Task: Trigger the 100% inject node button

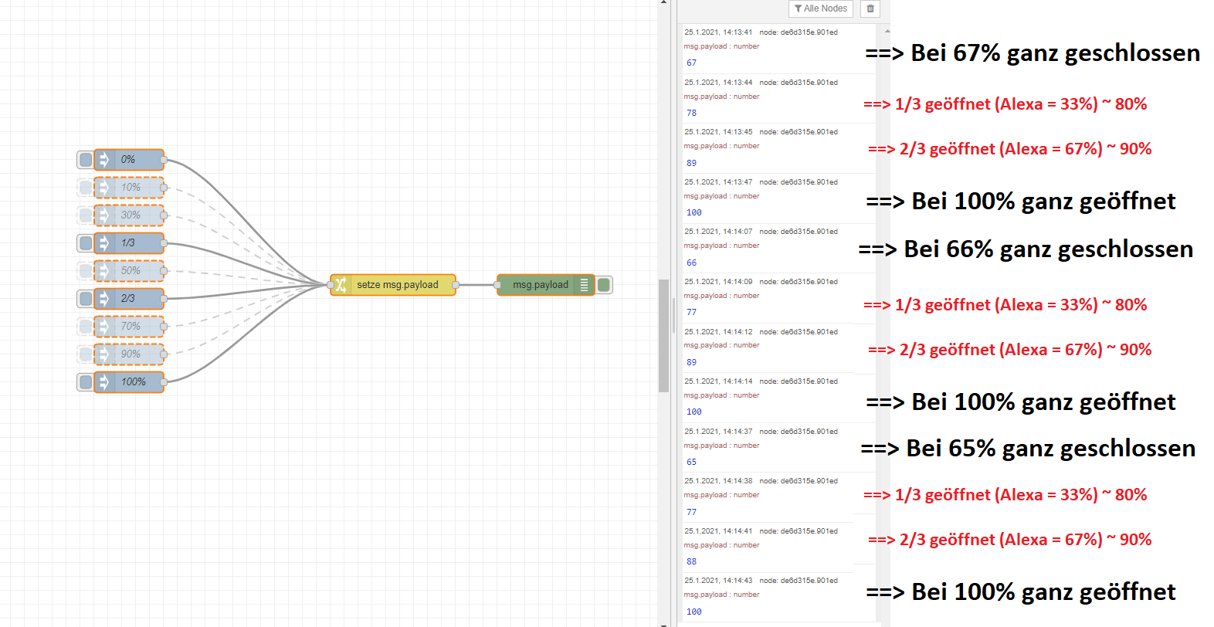Action: pyautogui.click(x=86, y=382)
